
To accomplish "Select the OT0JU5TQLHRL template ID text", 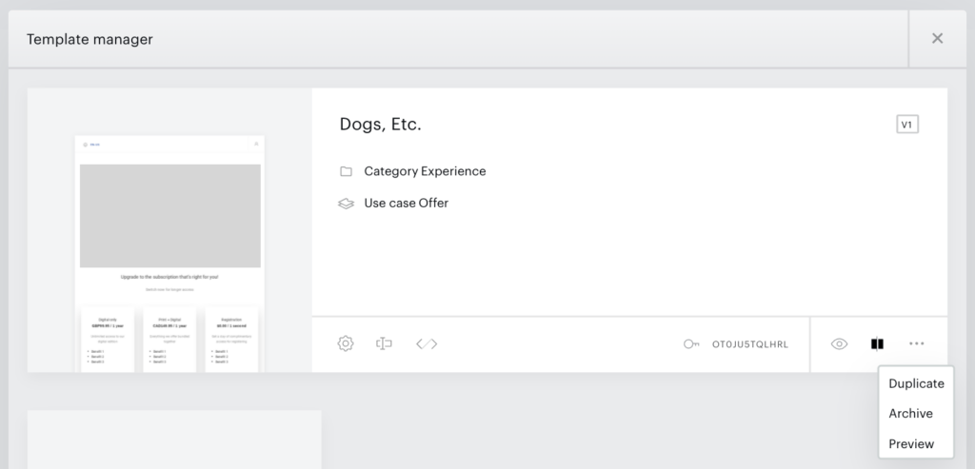I will tap(750, 344).
